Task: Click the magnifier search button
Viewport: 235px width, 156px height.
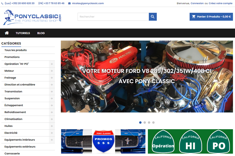Action: (153, 17)
